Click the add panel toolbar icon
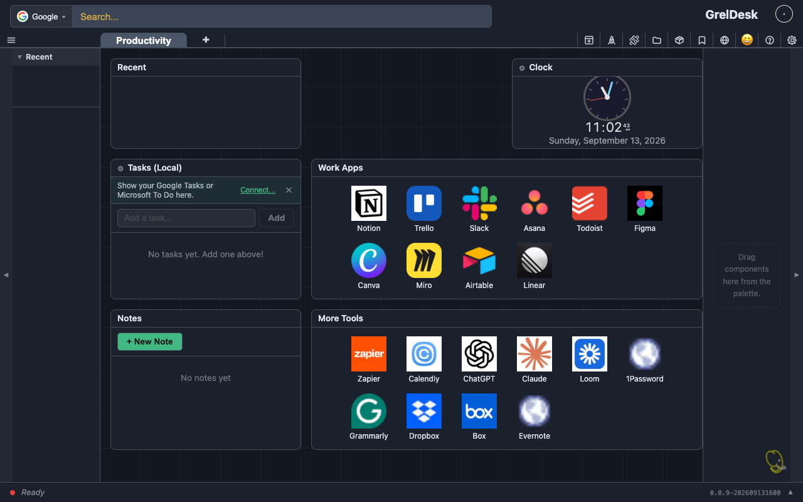This screenshot has height=502, width=803. 589,40
